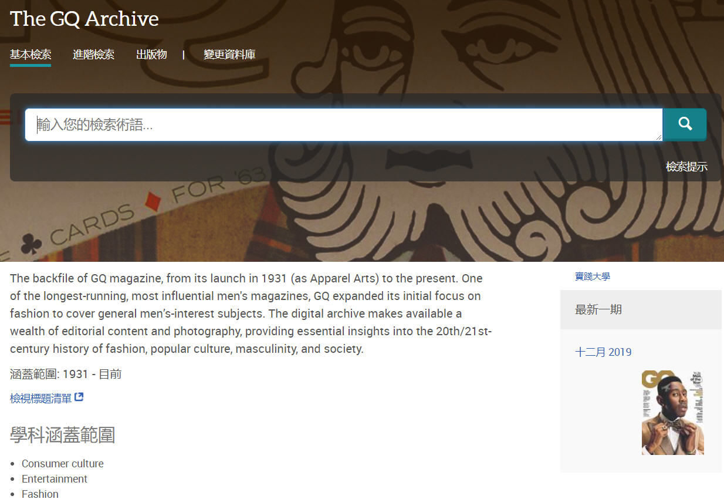The height and width of the screenshot is (499, 724).
Task: Open the 進階檢索 tab
Action: 93,55
